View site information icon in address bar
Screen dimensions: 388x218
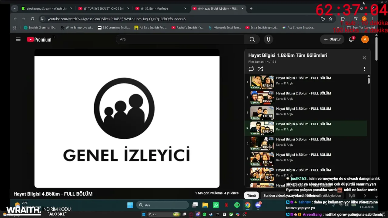(x=43, y=19)
